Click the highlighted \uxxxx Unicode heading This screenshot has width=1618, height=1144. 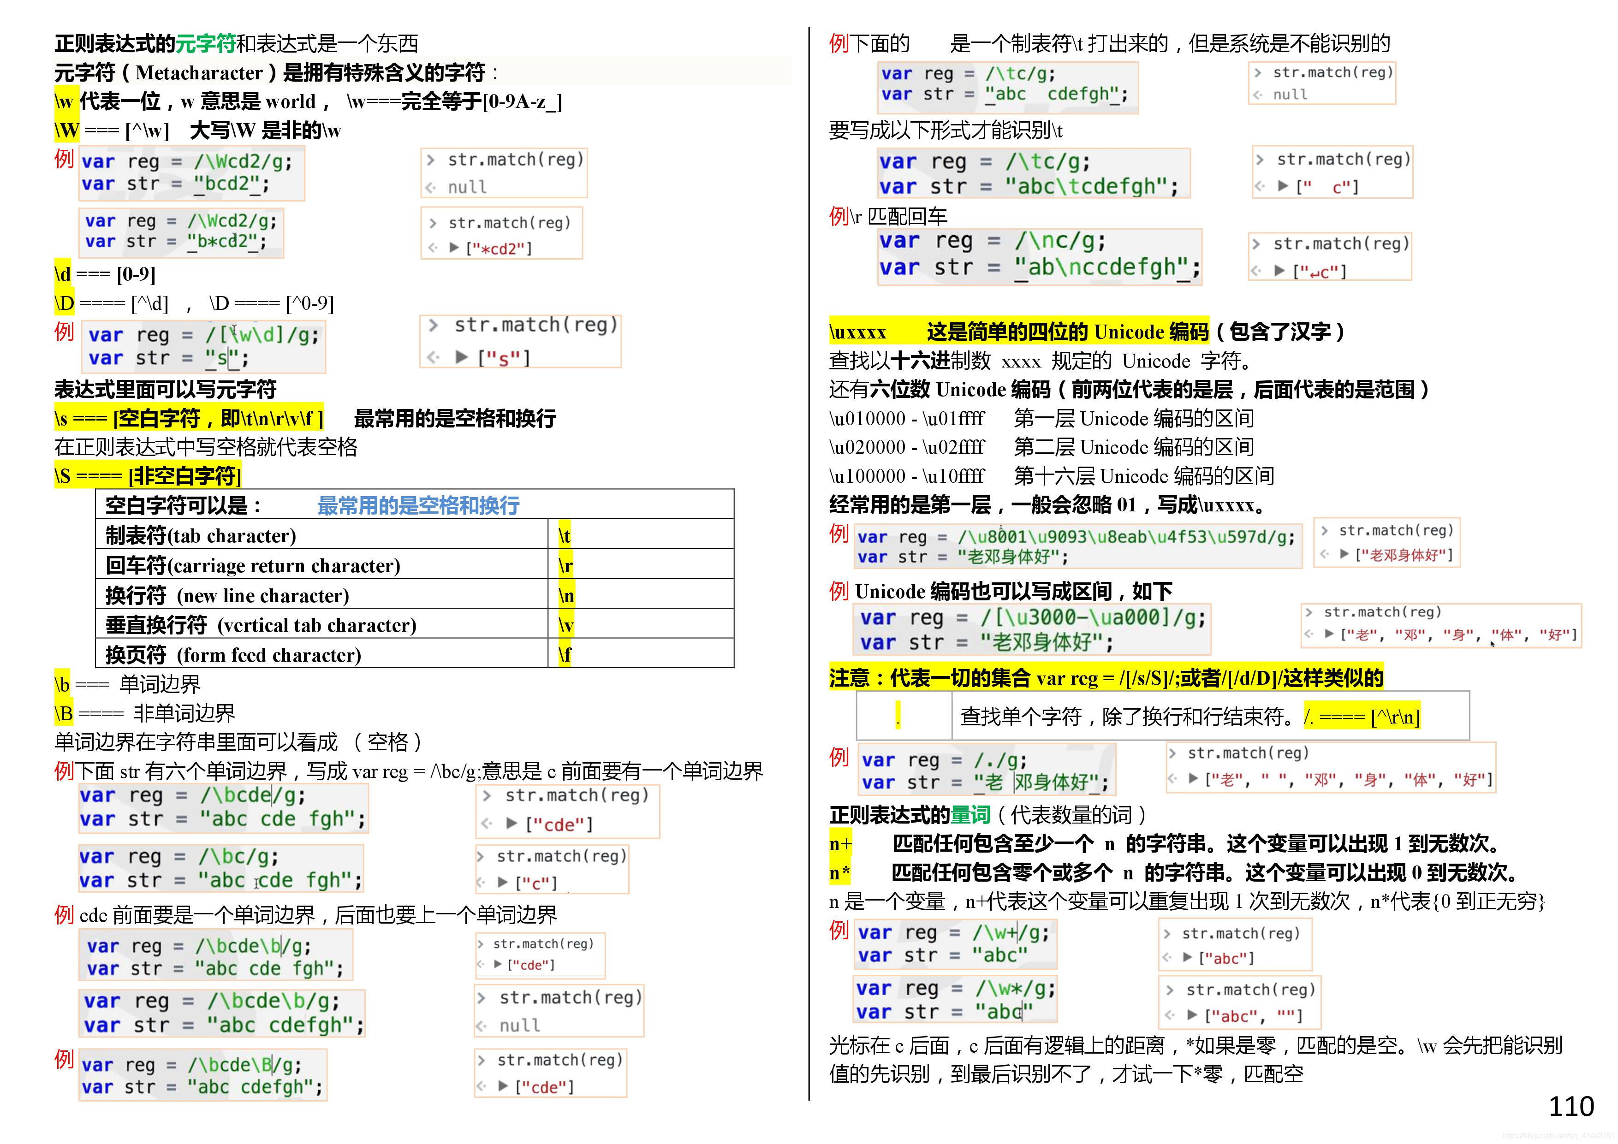pyautogui.click(x=1019, y=331)
